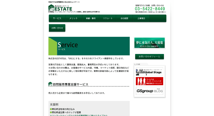Open the 夢に本気の人、大募集 entry banner
214x116 pixels.
pos(150,43)
